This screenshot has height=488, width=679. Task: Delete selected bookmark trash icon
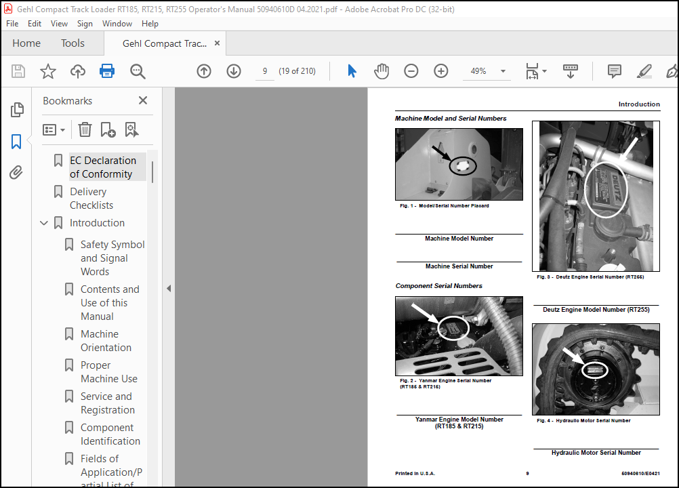pyautogui.click(x=85, y=129)
